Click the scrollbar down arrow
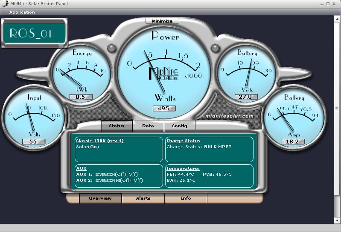 pyautogui.click(x=337, y=221)
